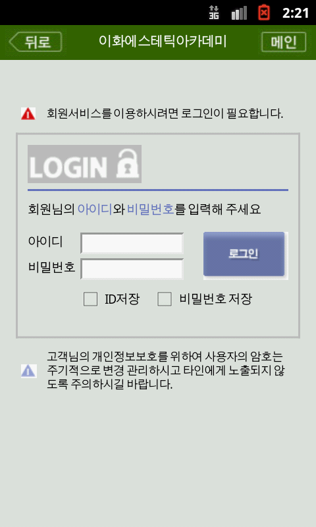Click the 비밀번호 저장 label text
316x527 pixels.
215,299
